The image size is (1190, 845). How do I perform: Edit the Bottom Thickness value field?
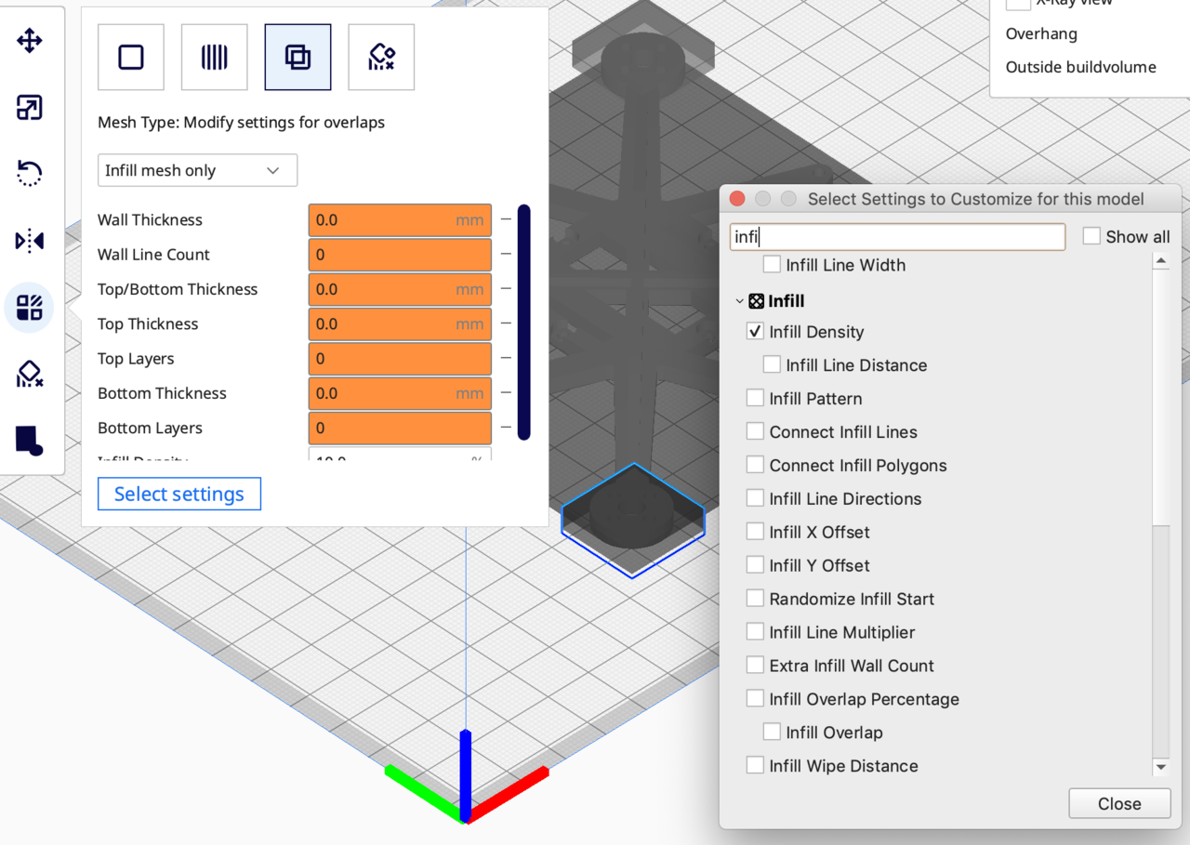(400, 393)
